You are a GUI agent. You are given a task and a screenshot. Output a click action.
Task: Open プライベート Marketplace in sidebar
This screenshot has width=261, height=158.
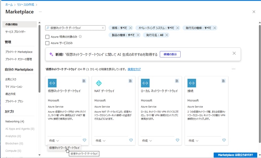[19, 52]
